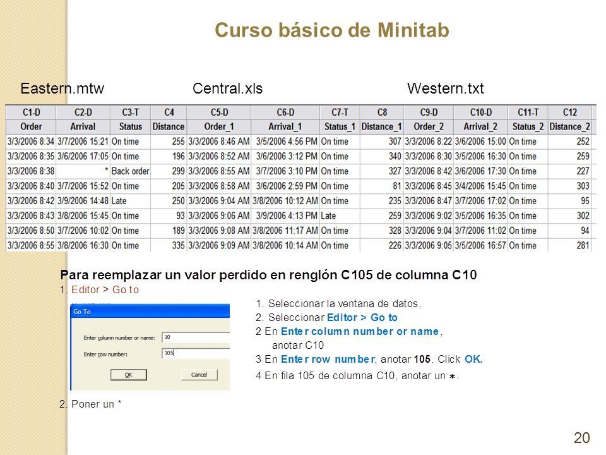Click Distance_2 cell with value 95
Screen dimensions: 606x455
pos(569,201)
